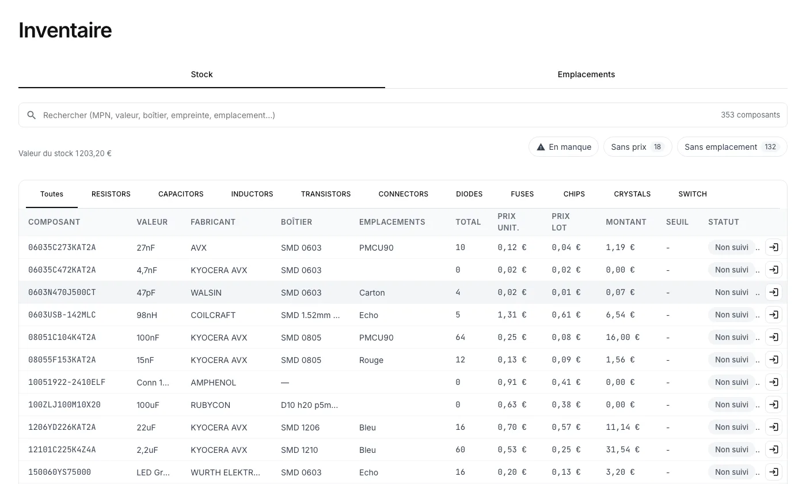This screenshot has height=484, width=806.
Task: Open row action icon for 0603USB-142MLC
Action: [774, 315]
